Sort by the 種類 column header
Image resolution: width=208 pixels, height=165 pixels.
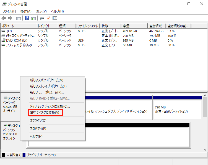(x=67, y=26)
